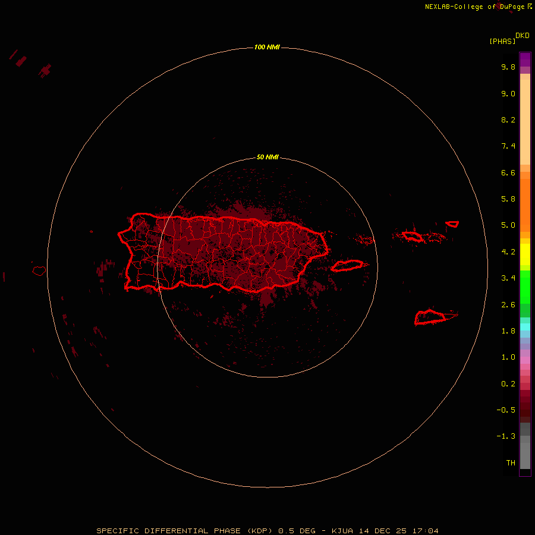Click the 5.8 value on the scale

(508, 199)
